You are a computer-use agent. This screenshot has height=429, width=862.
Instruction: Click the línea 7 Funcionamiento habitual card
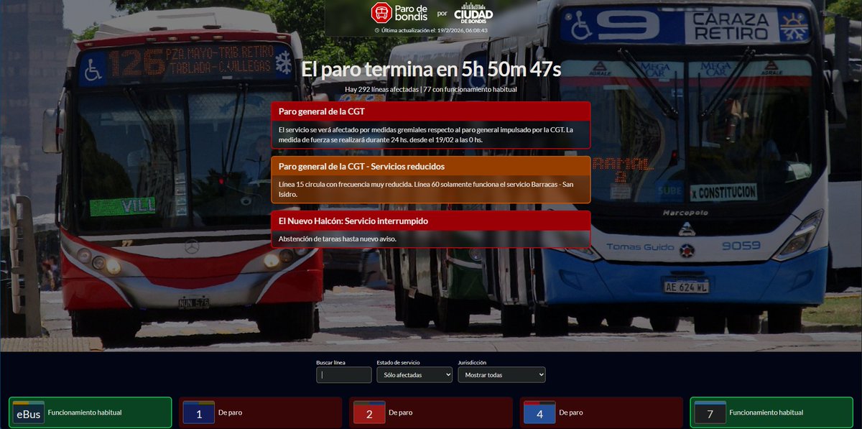pyautogui.click(x=770, y=412)
